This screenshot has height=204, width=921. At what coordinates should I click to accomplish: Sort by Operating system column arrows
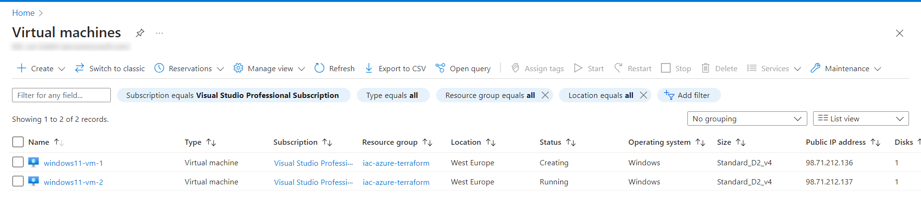coord(700,142)
